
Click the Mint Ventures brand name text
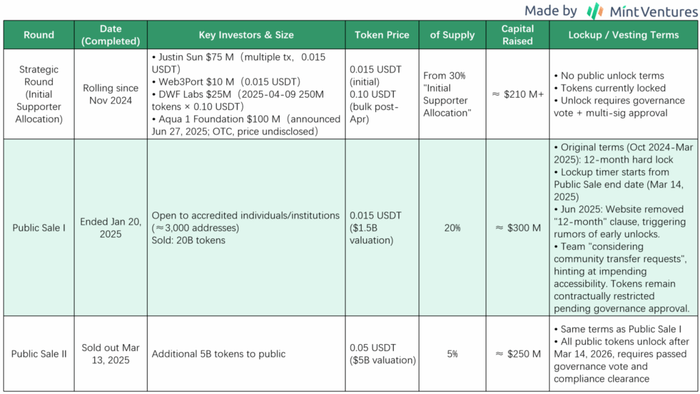point(654,11)
